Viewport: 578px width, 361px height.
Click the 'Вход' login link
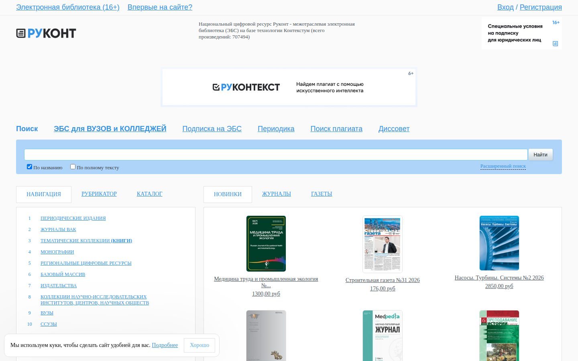pos(505,7)
